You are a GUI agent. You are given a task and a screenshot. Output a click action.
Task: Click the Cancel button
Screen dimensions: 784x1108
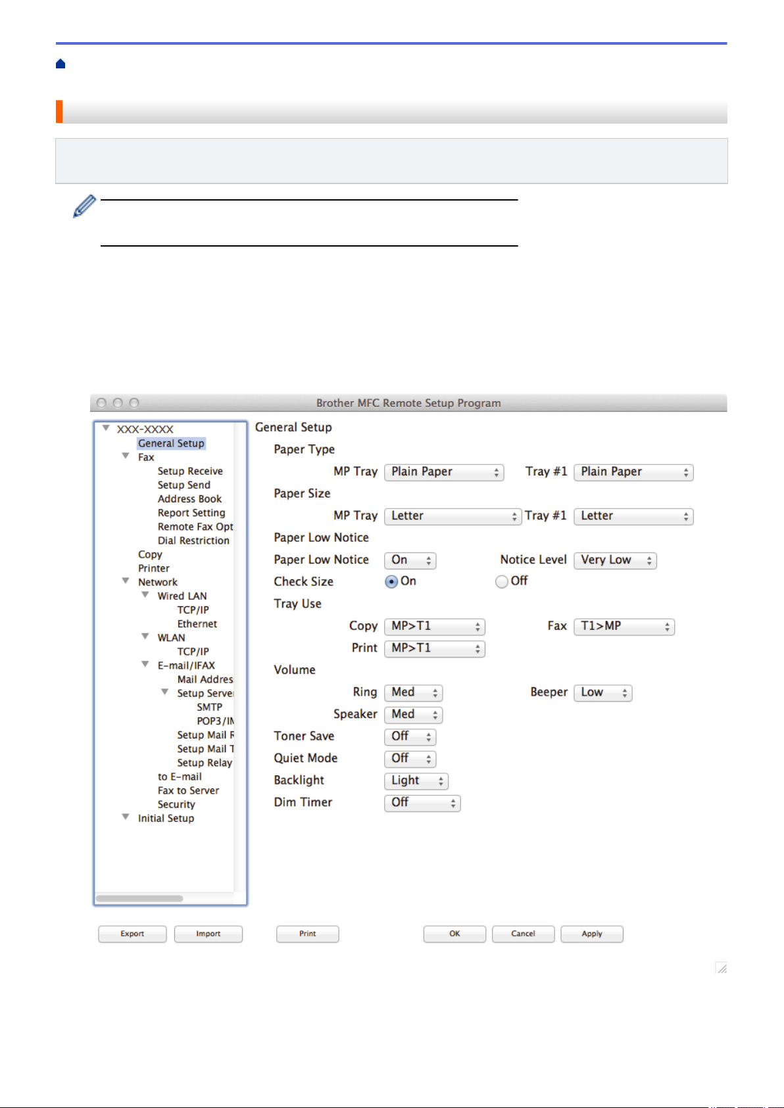pos(523,934)
